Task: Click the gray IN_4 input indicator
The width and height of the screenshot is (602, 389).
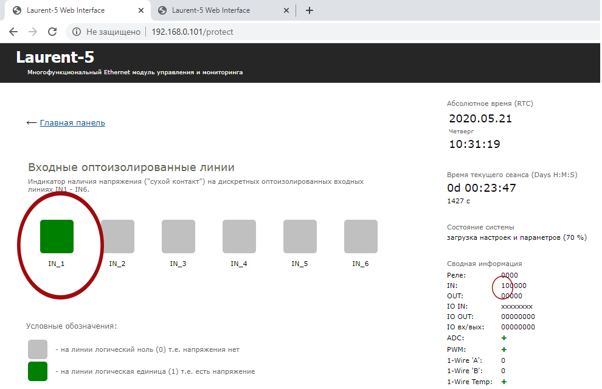Action: pos(239,236)
